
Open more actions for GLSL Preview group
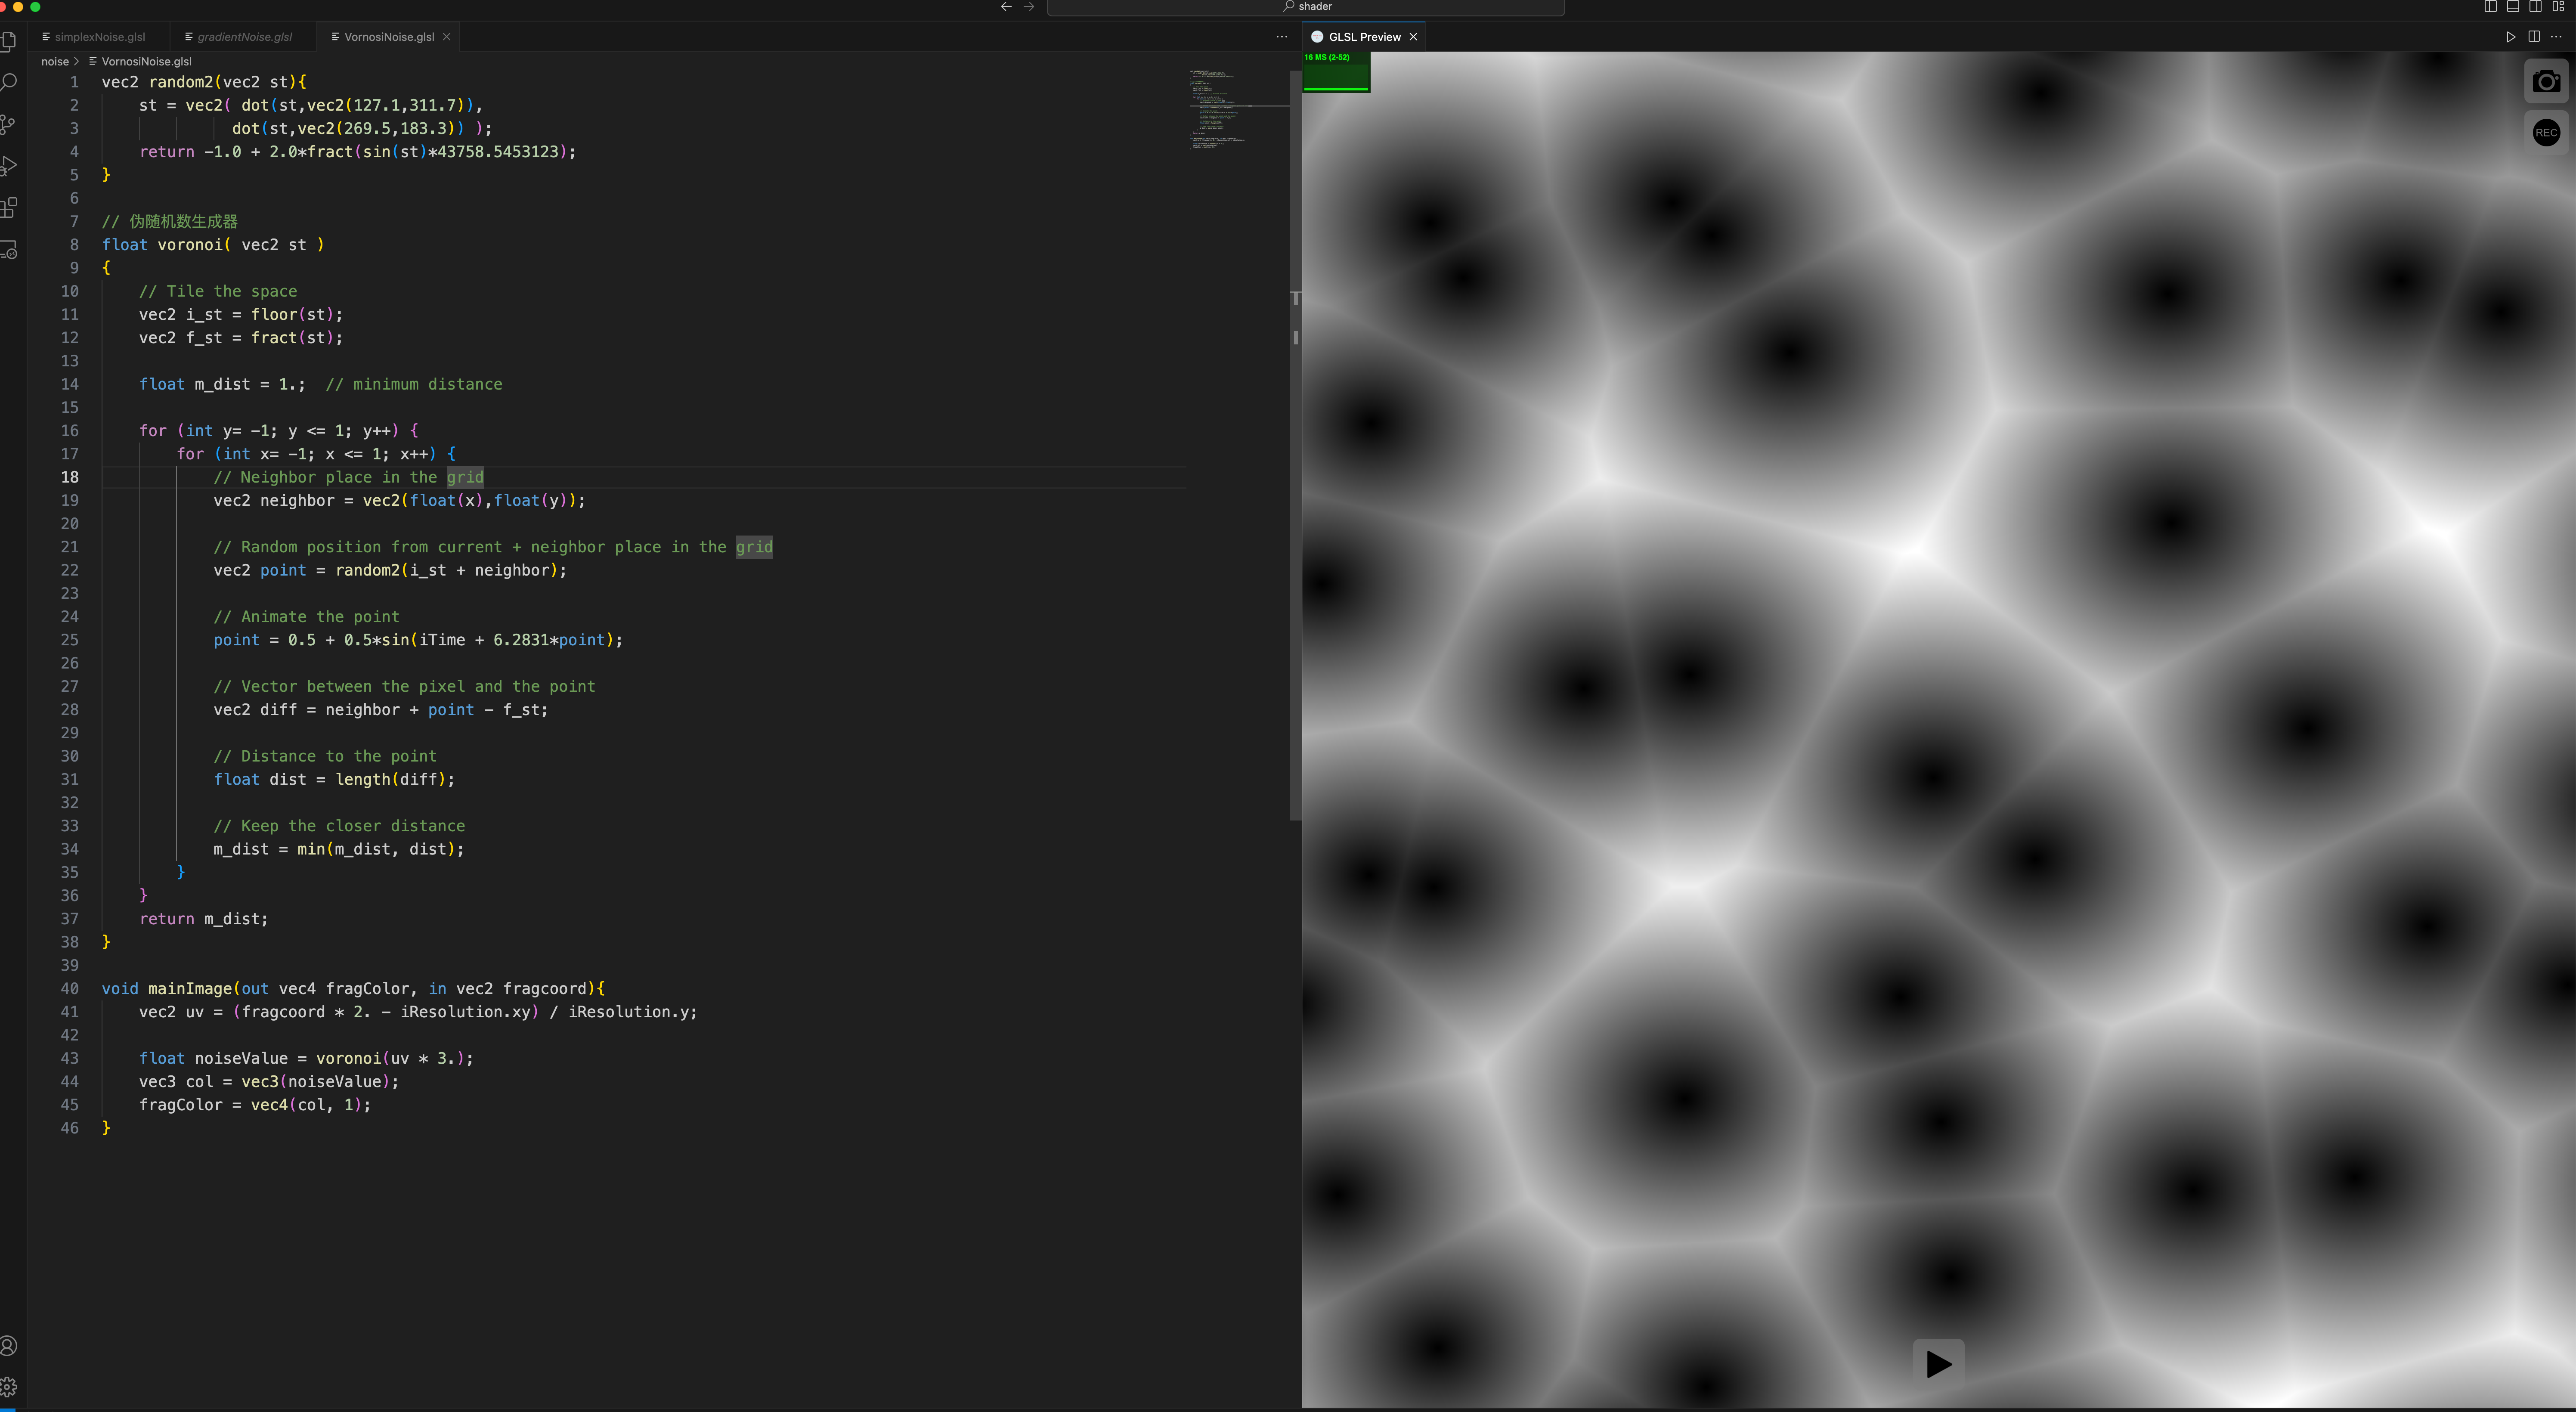[x=2556, y=37]
